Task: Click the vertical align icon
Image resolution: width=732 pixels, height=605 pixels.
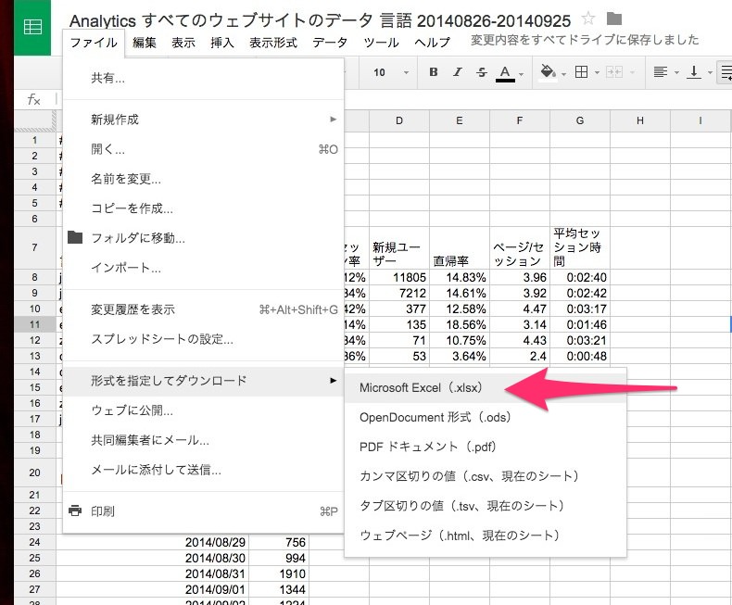Action: (x=694, y=72)
